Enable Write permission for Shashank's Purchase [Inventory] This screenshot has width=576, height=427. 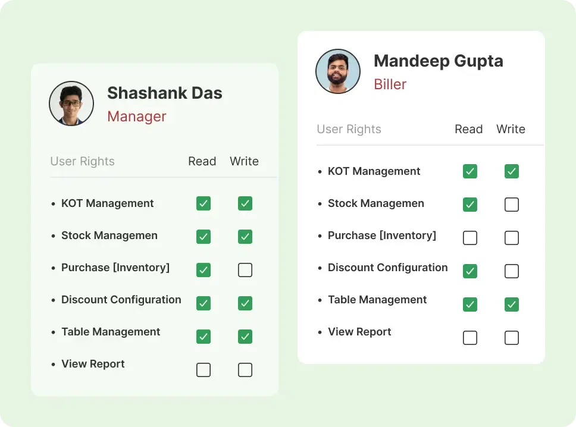coord(245,269)
